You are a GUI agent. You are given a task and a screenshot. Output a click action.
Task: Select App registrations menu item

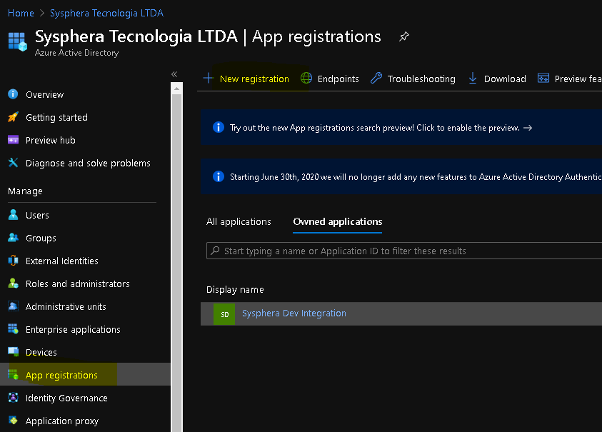[x=61, y=375]
